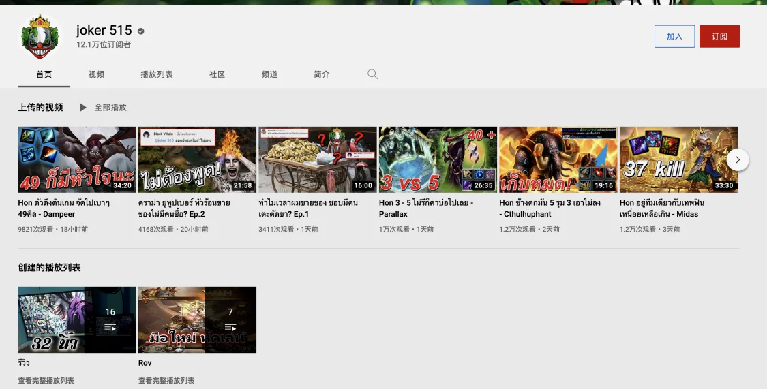The width and height of the screenshot is (767, 389).
Task: Open the 上传的视频 section heading
Action: pos(41,108)
